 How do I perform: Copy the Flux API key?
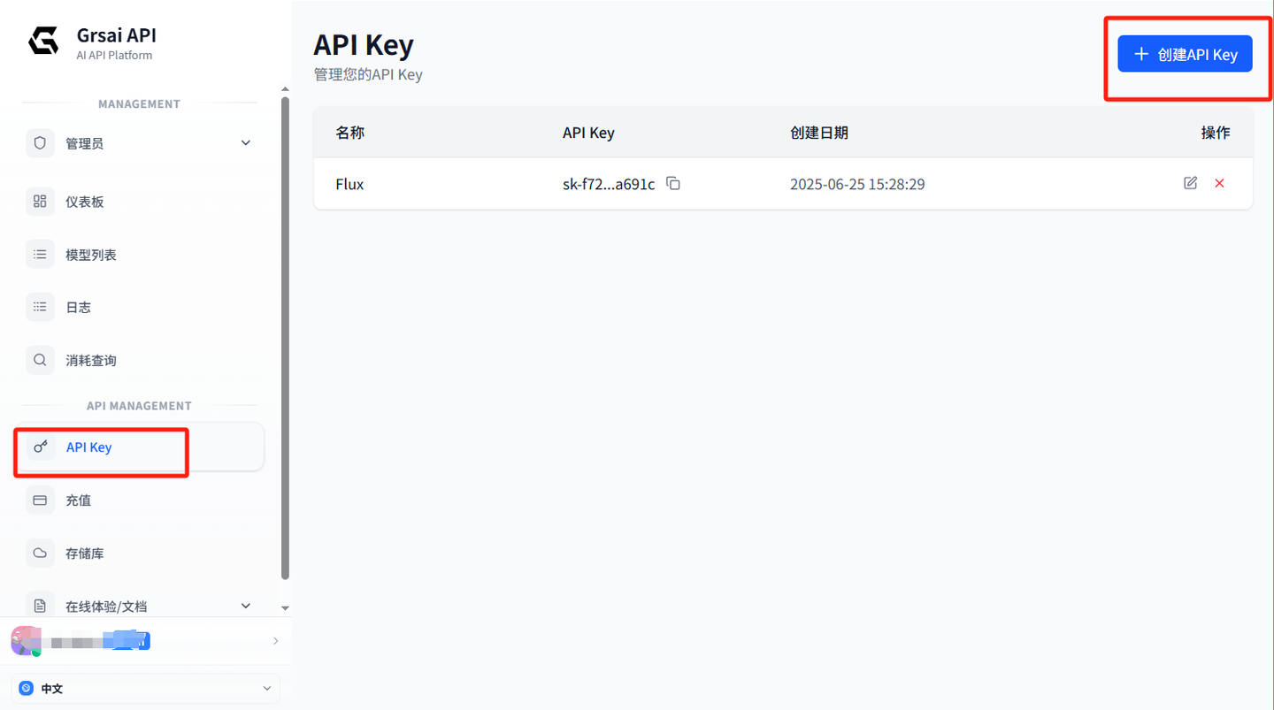click(673, 184)
